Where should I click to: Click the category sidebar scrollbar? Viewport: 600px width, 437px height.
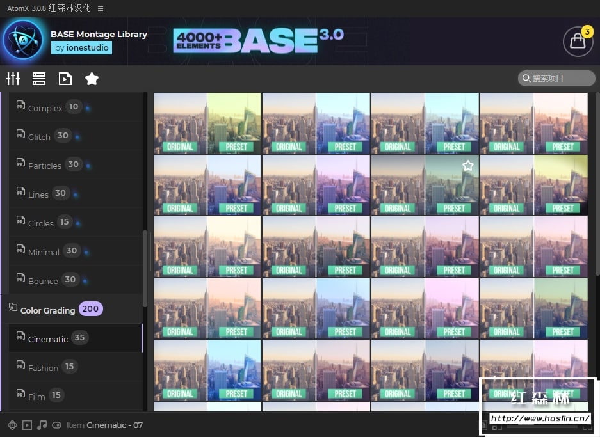pyautogui.click(x=145, y=268)
